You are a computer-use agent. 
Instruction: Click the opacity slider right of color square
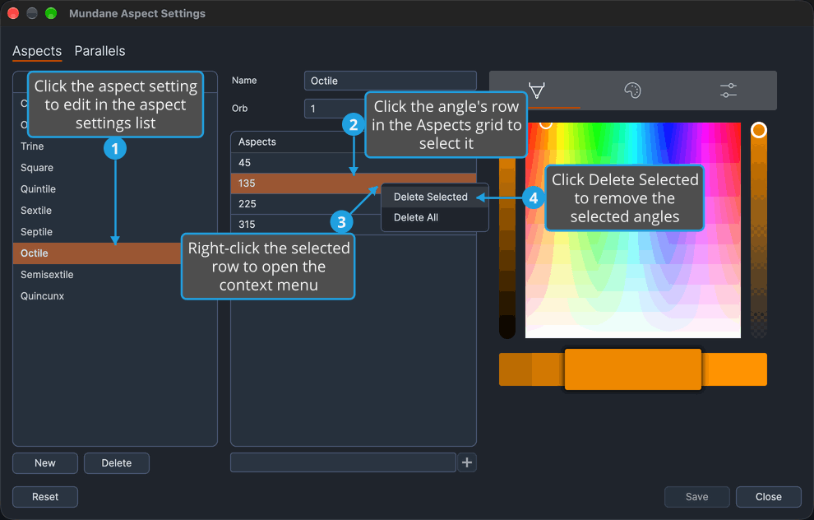pyautogui.click(x=758, y=230)
